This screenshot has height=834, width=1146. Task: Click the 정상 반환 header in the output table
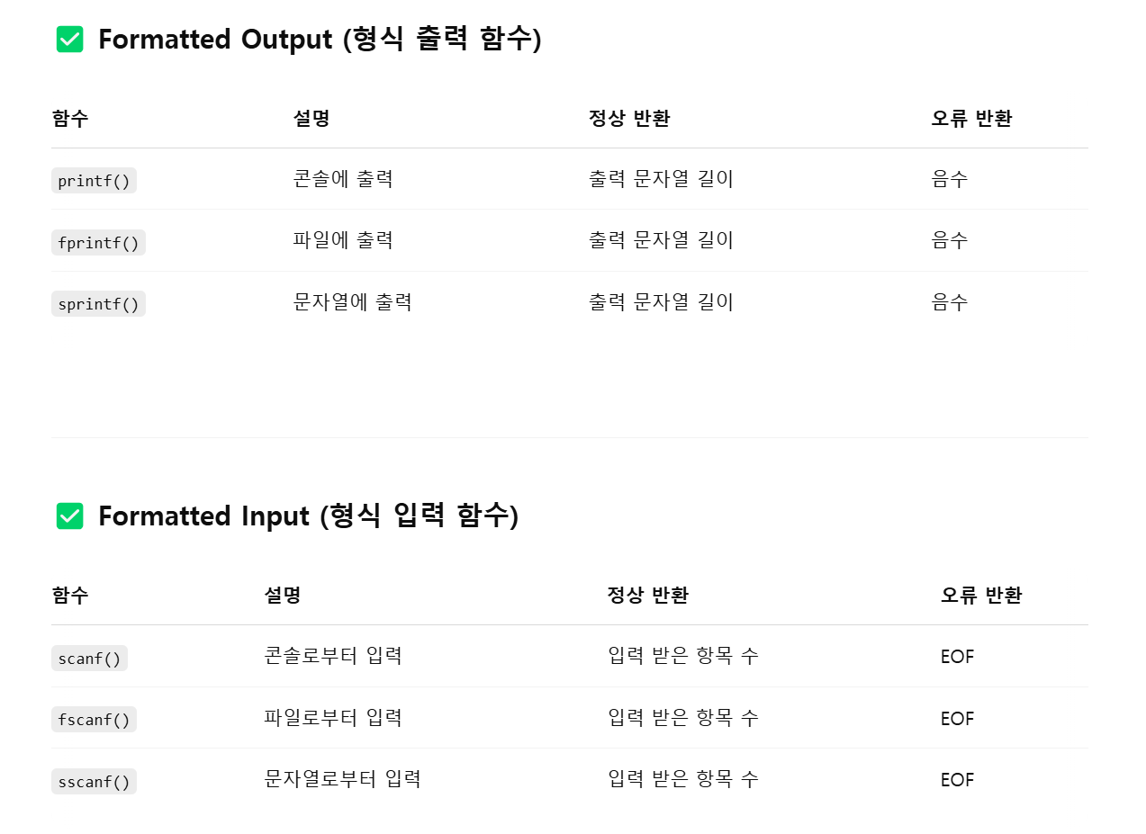coord(629,119)
